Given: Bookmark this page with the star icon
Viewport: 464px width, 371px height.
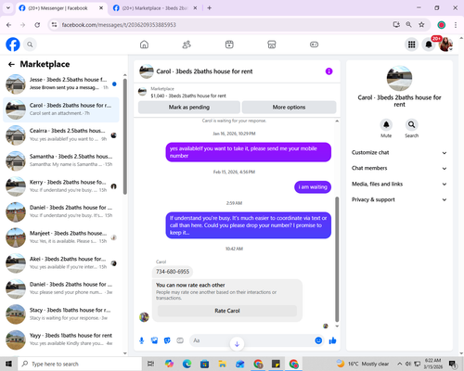Looking at the screenshot, I should click(x=421, y=25).
